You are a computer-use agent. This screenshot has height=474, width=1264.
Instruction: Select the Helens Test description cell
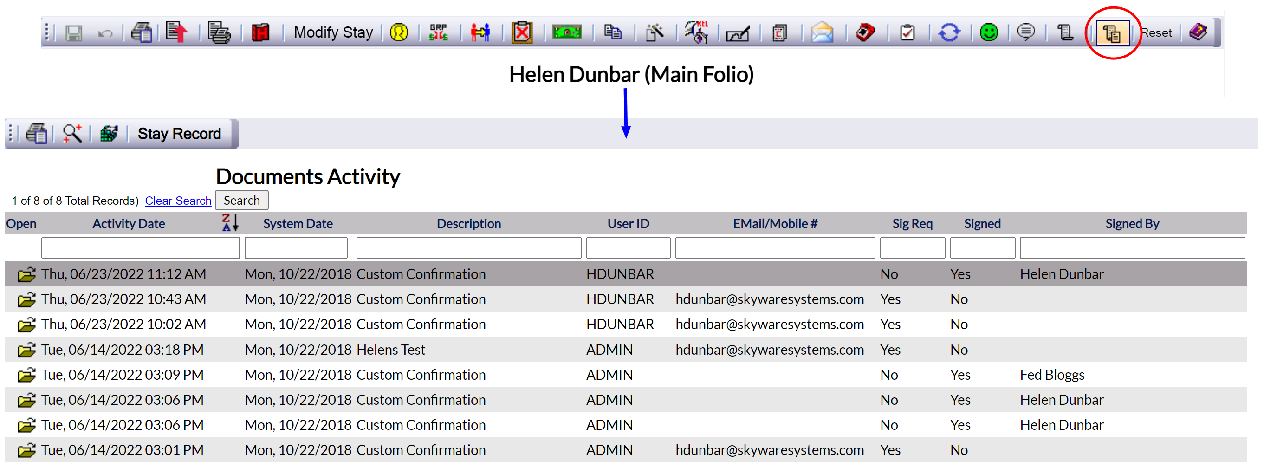tap(391, 350)
